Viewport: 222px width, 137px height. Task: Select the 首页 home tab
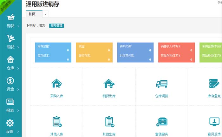coord(33,14)
